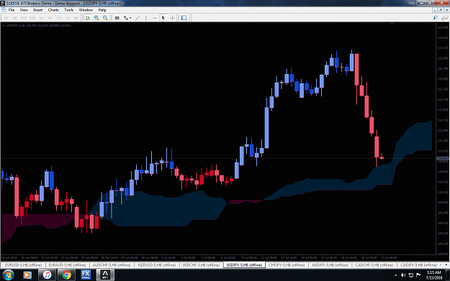The image size is (450, 281).
Task: Click the USDJPY-5,H8 price info text in chart corner
Action: pos(38,25)
